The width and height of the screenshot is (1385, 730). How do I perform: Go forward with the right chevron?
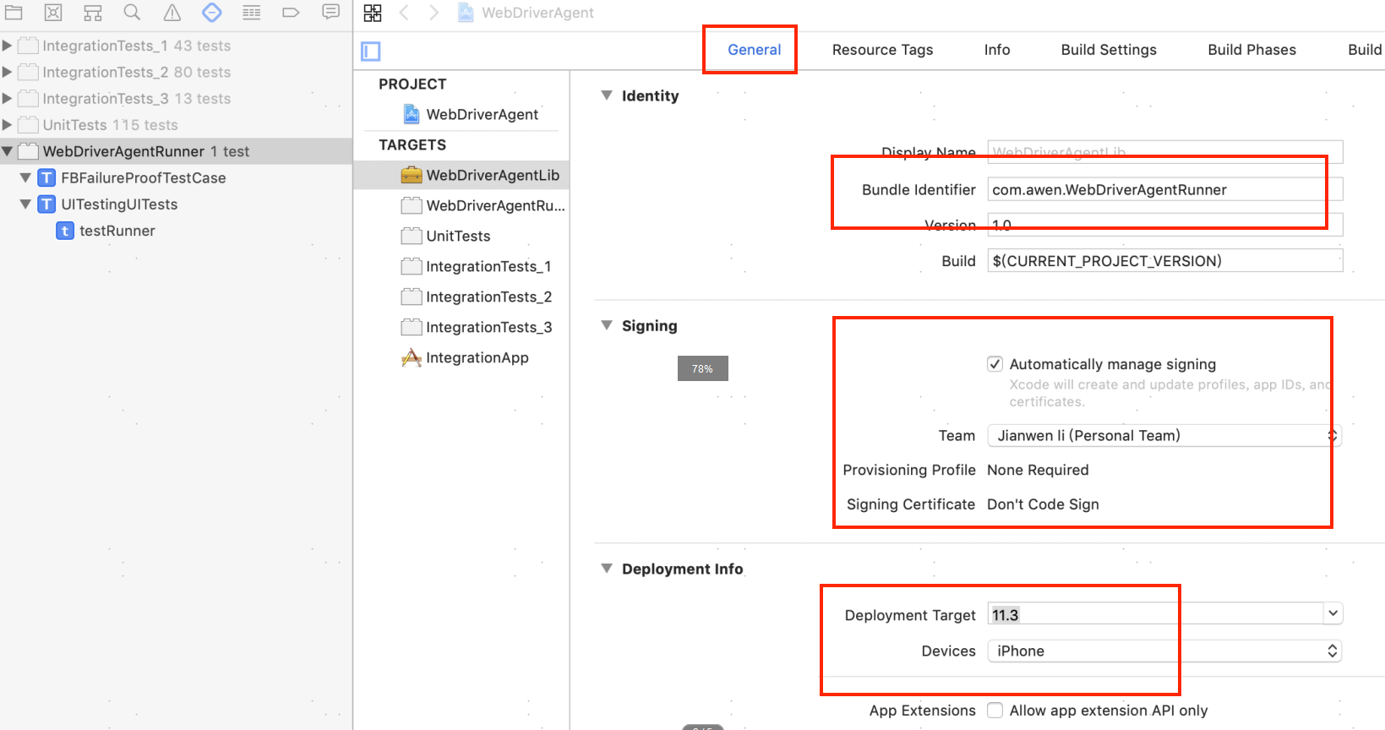433,13
